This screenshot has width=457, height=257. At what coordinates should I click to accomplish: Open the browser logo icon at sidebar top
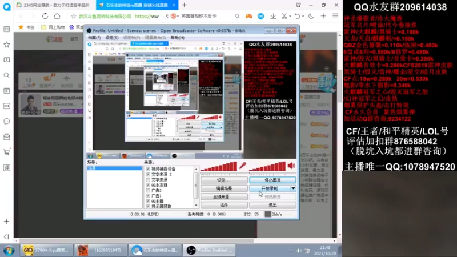click(x=7, y=6)
